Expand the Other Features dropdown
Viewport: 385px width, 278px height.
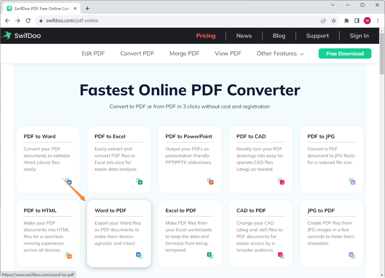tap(280, 53)
